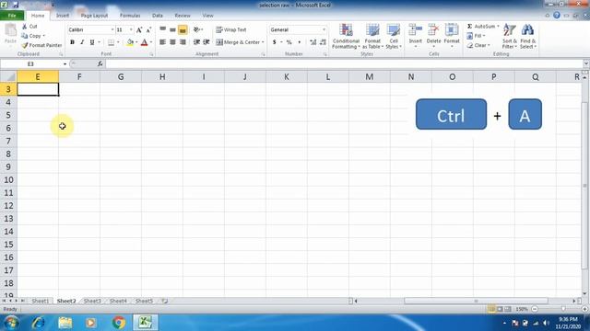Increase indent
This screenshot has height=331, width=590.
206,42
